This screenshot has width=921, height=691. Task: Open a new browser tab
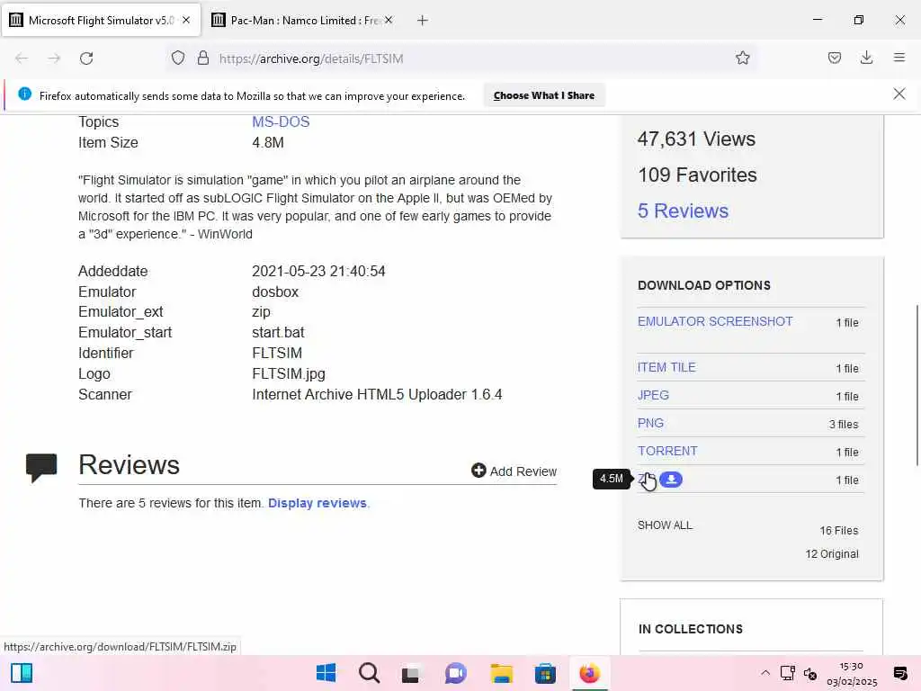click(423, 21)
